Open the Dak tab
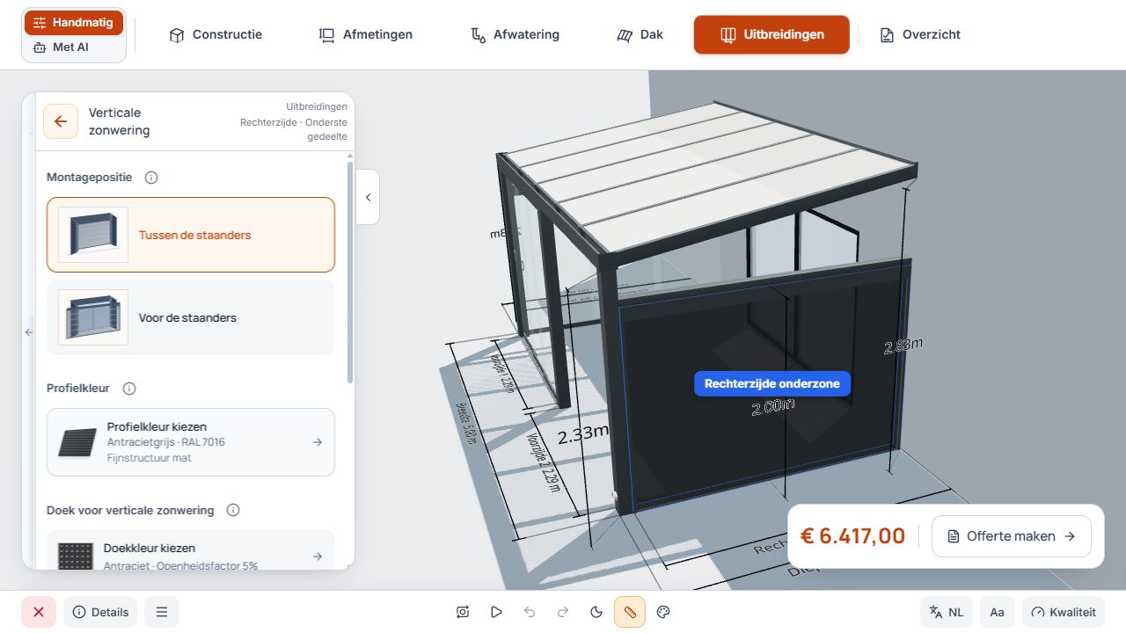This screenshot has width=1126, height=633. tap(640, 35)
